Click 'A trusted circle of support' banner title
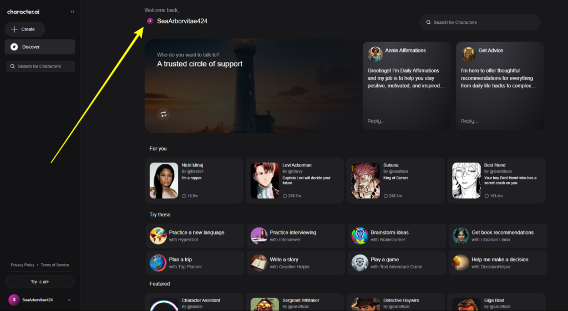Viewport: 568px width, 311px height. pyautogui.click(x=200, y=64)
